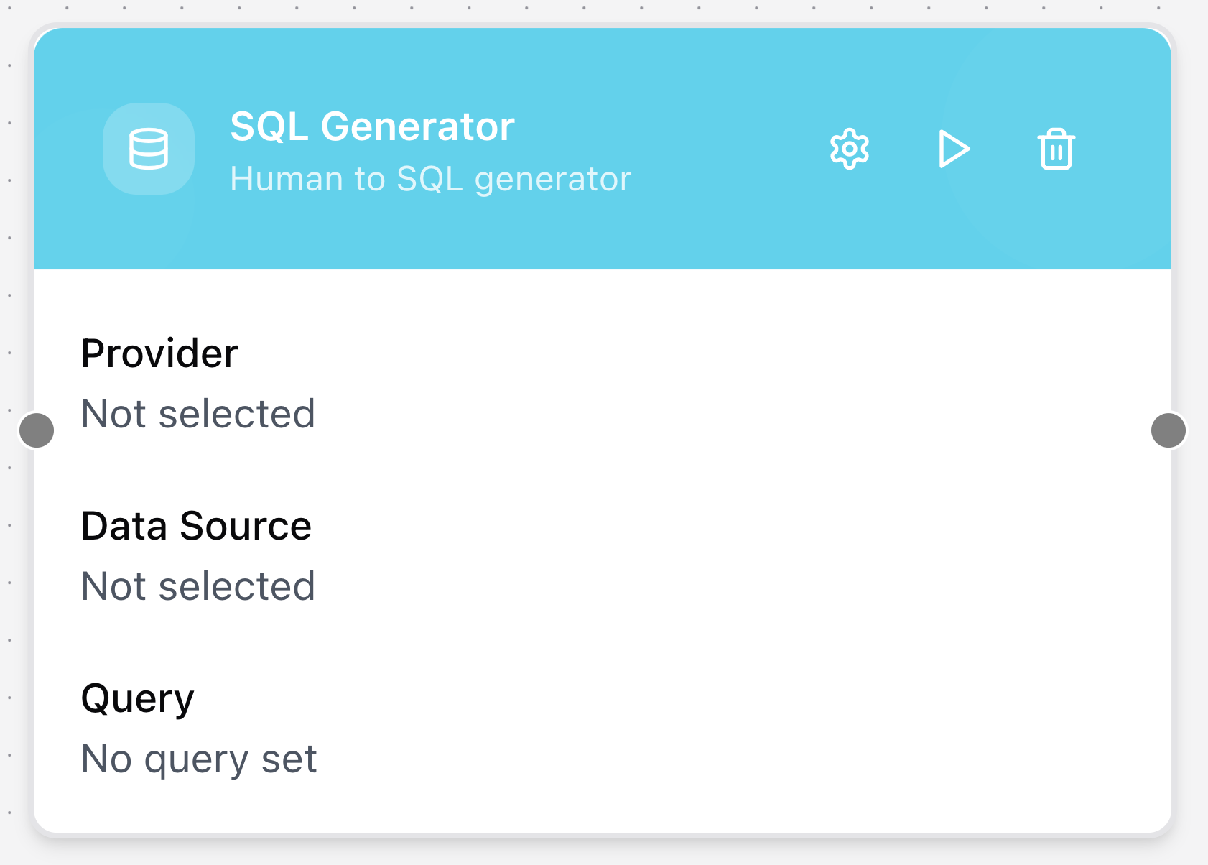Click the right output connection handle
Screen dimensions: 1208x865
point(1168,430)
